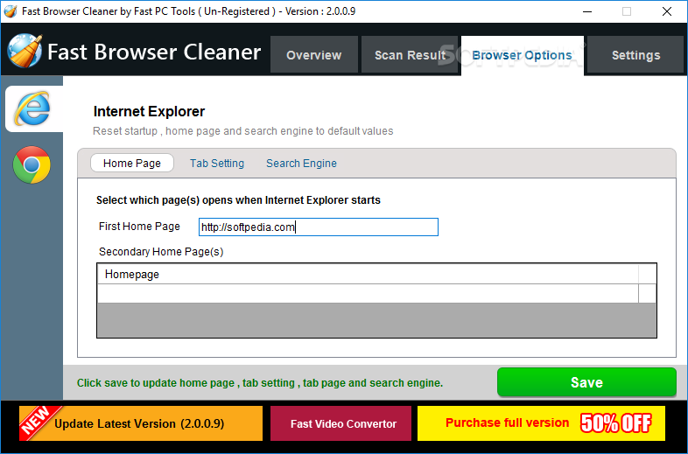Image resolution: width=688 pixels, height=454 pixels.
Task: Click the Internet Explorer heading text
Action: (149, 111)
